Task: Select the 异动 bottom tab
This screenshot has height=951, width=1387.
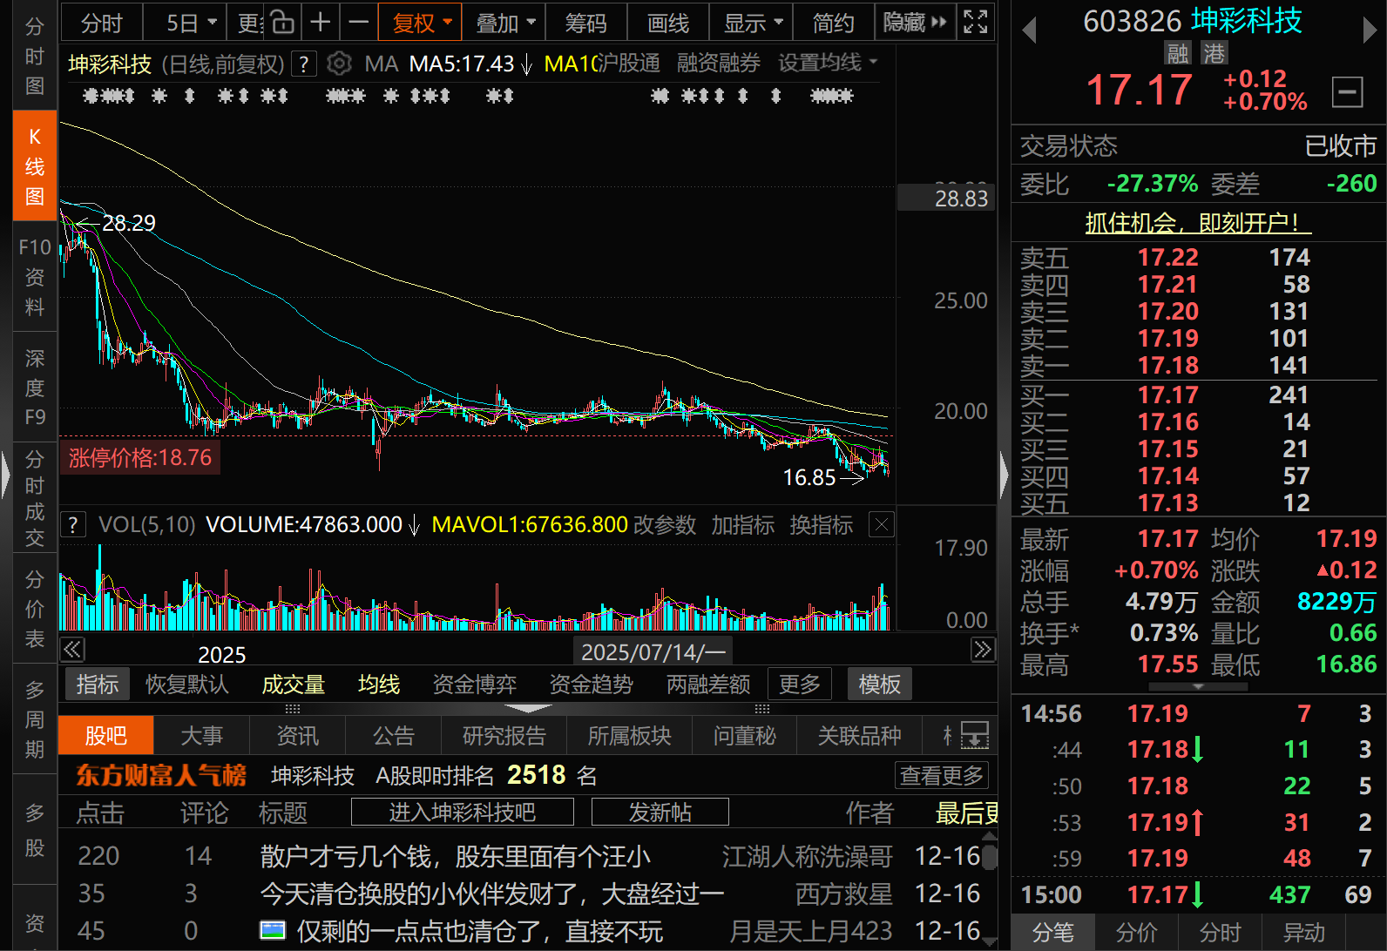Action: 1303,933
